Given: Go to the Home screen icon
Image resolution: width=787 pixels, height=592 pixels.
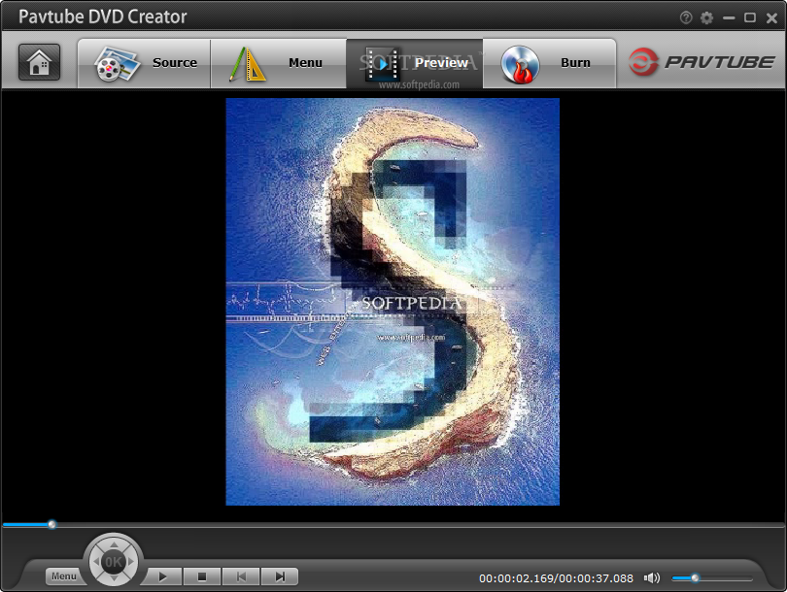Looking at the screenshot, I should coord(39,62).
